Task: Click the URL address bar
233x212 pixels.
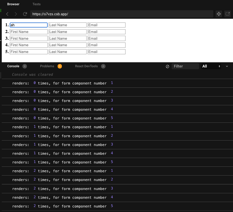Action: click(x=121, y=14)
